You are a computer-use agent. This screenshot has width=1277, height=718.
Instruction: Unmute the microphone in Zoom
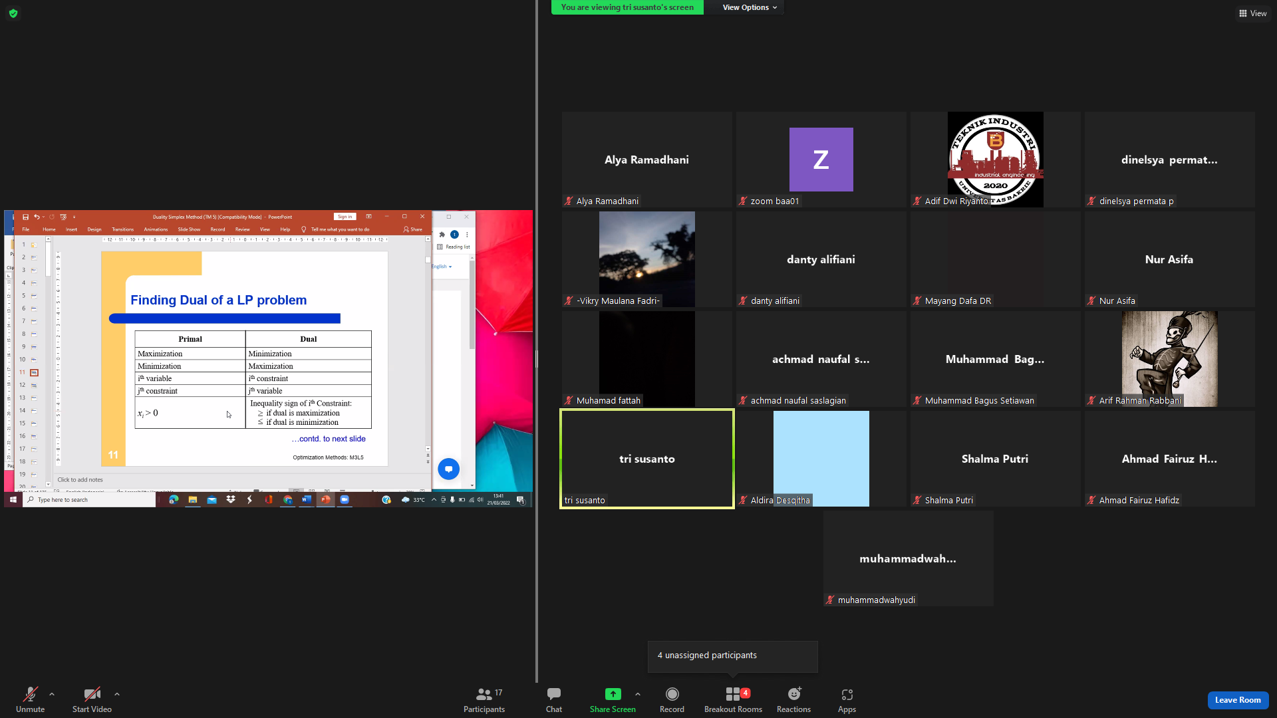pyautogui.click(x=30, y=699)
